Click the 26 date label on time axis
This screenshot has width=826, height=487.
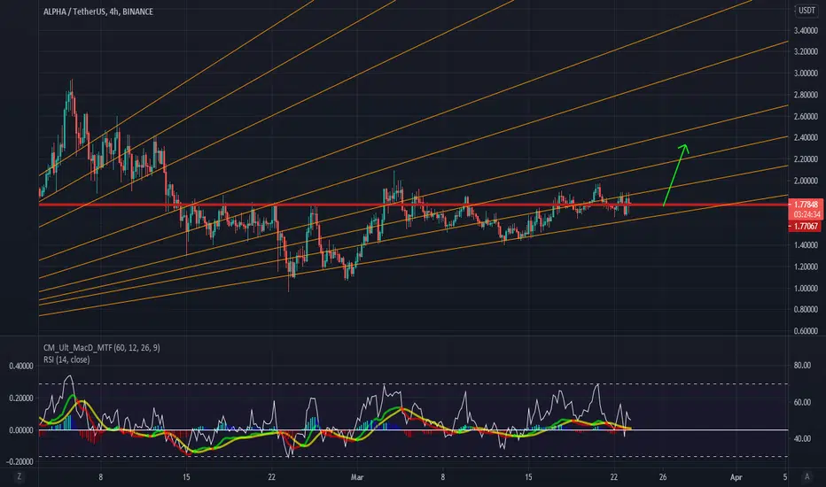pos(663,477)
